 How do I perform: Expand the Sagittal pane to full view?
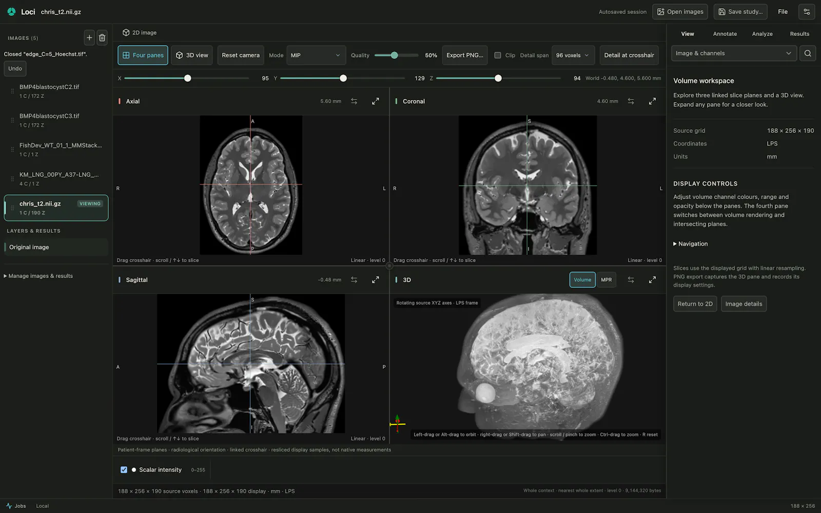376,280
